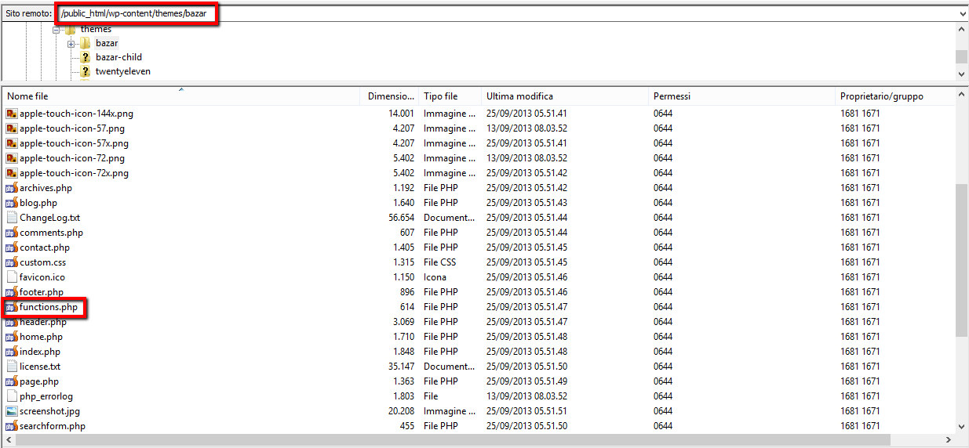The width and height of the screenshot is (969, 448).
Task: Click the page.php PHP file icon
Action: coord(11,381)
